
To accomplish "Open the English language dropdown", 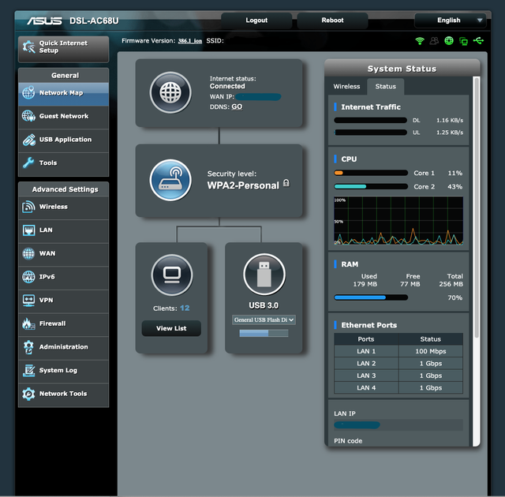I will tap(450, 21).
